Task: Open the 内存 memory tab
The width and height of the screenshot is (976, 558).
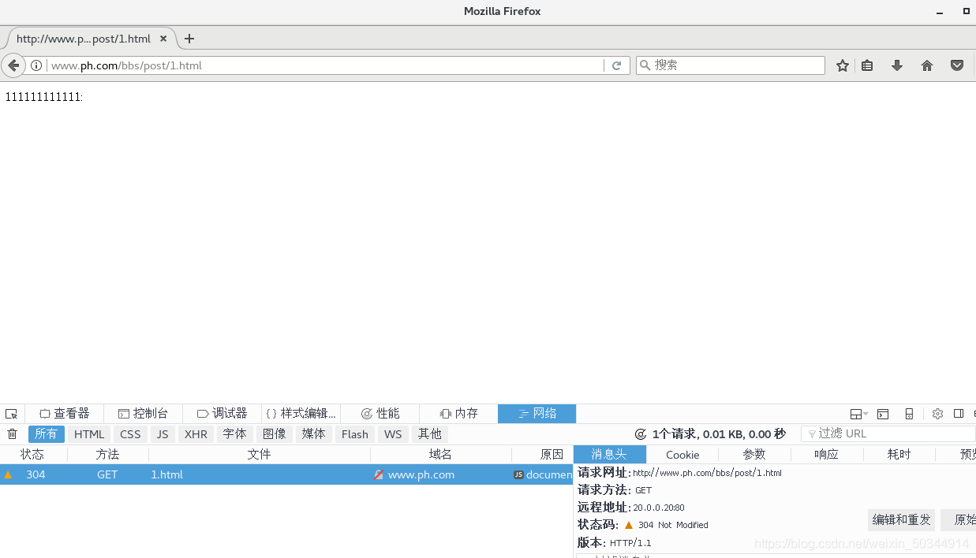Action: coord(458,414)
